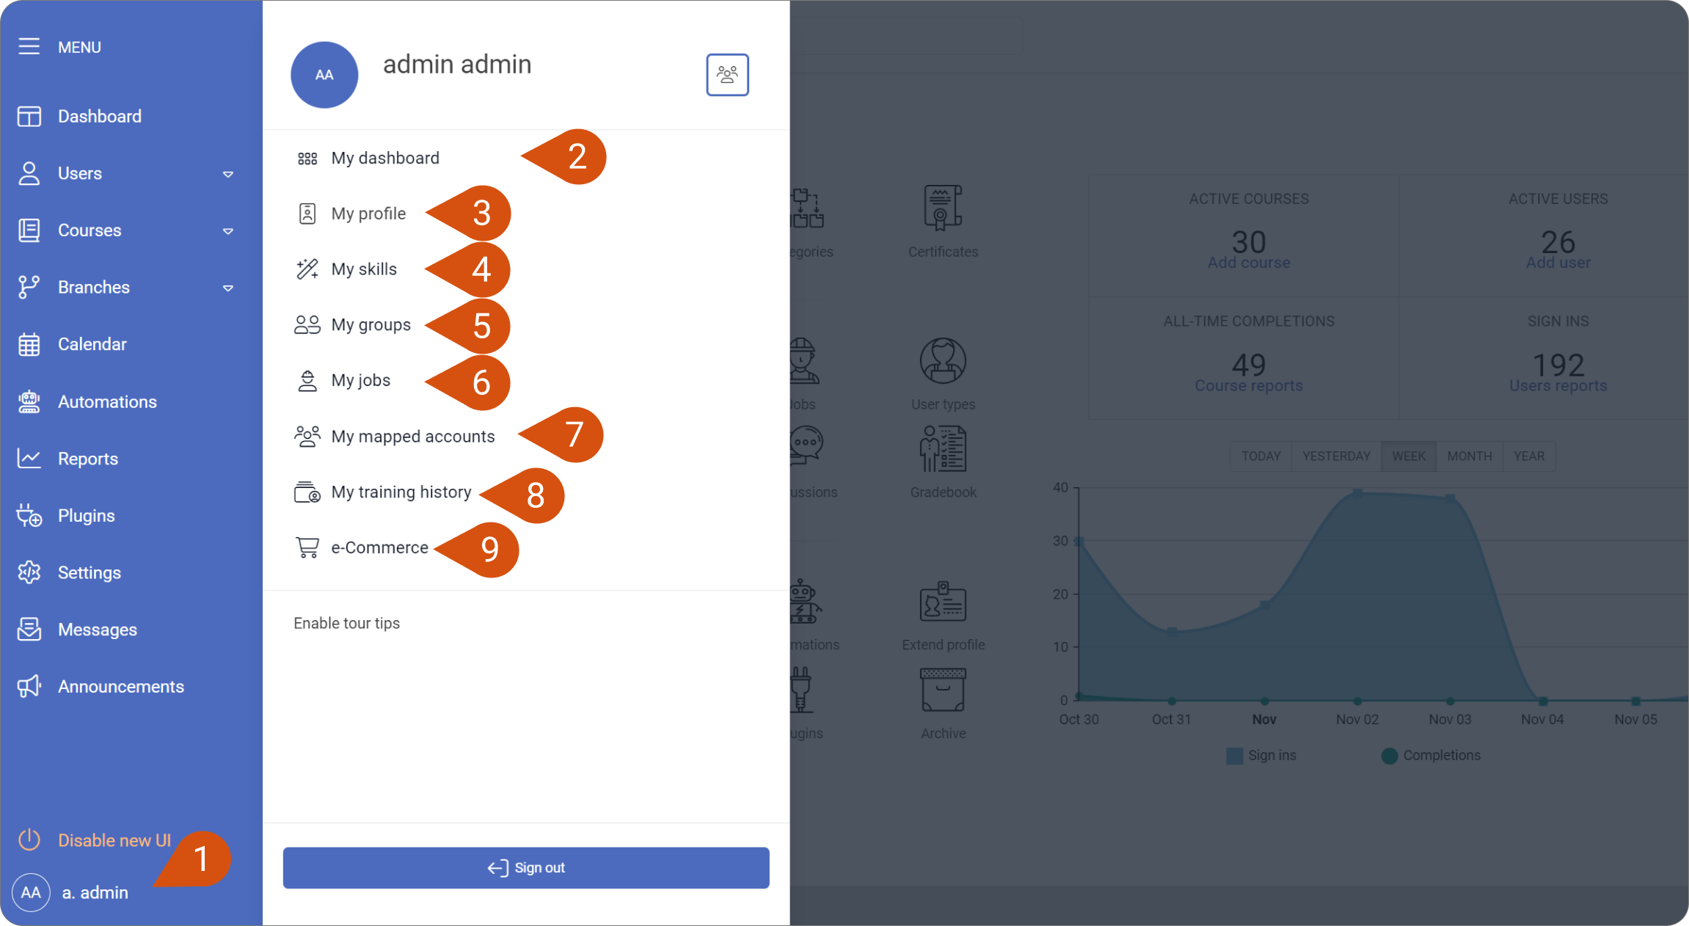The image size is (1689, 926).
Task: Click the Enable tour tips link
Action: [346, 622]
